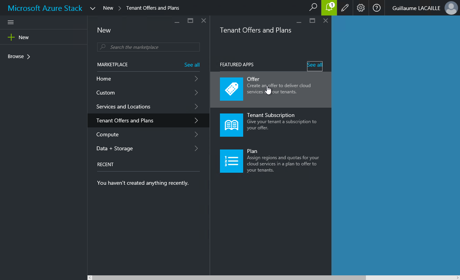Click the Tenant Offers and Plans row chevron
Screen dimensions: 460x280
(196, 120)
